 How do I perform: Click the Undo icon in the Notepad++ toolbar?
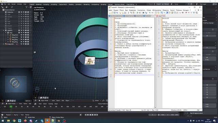137,13
